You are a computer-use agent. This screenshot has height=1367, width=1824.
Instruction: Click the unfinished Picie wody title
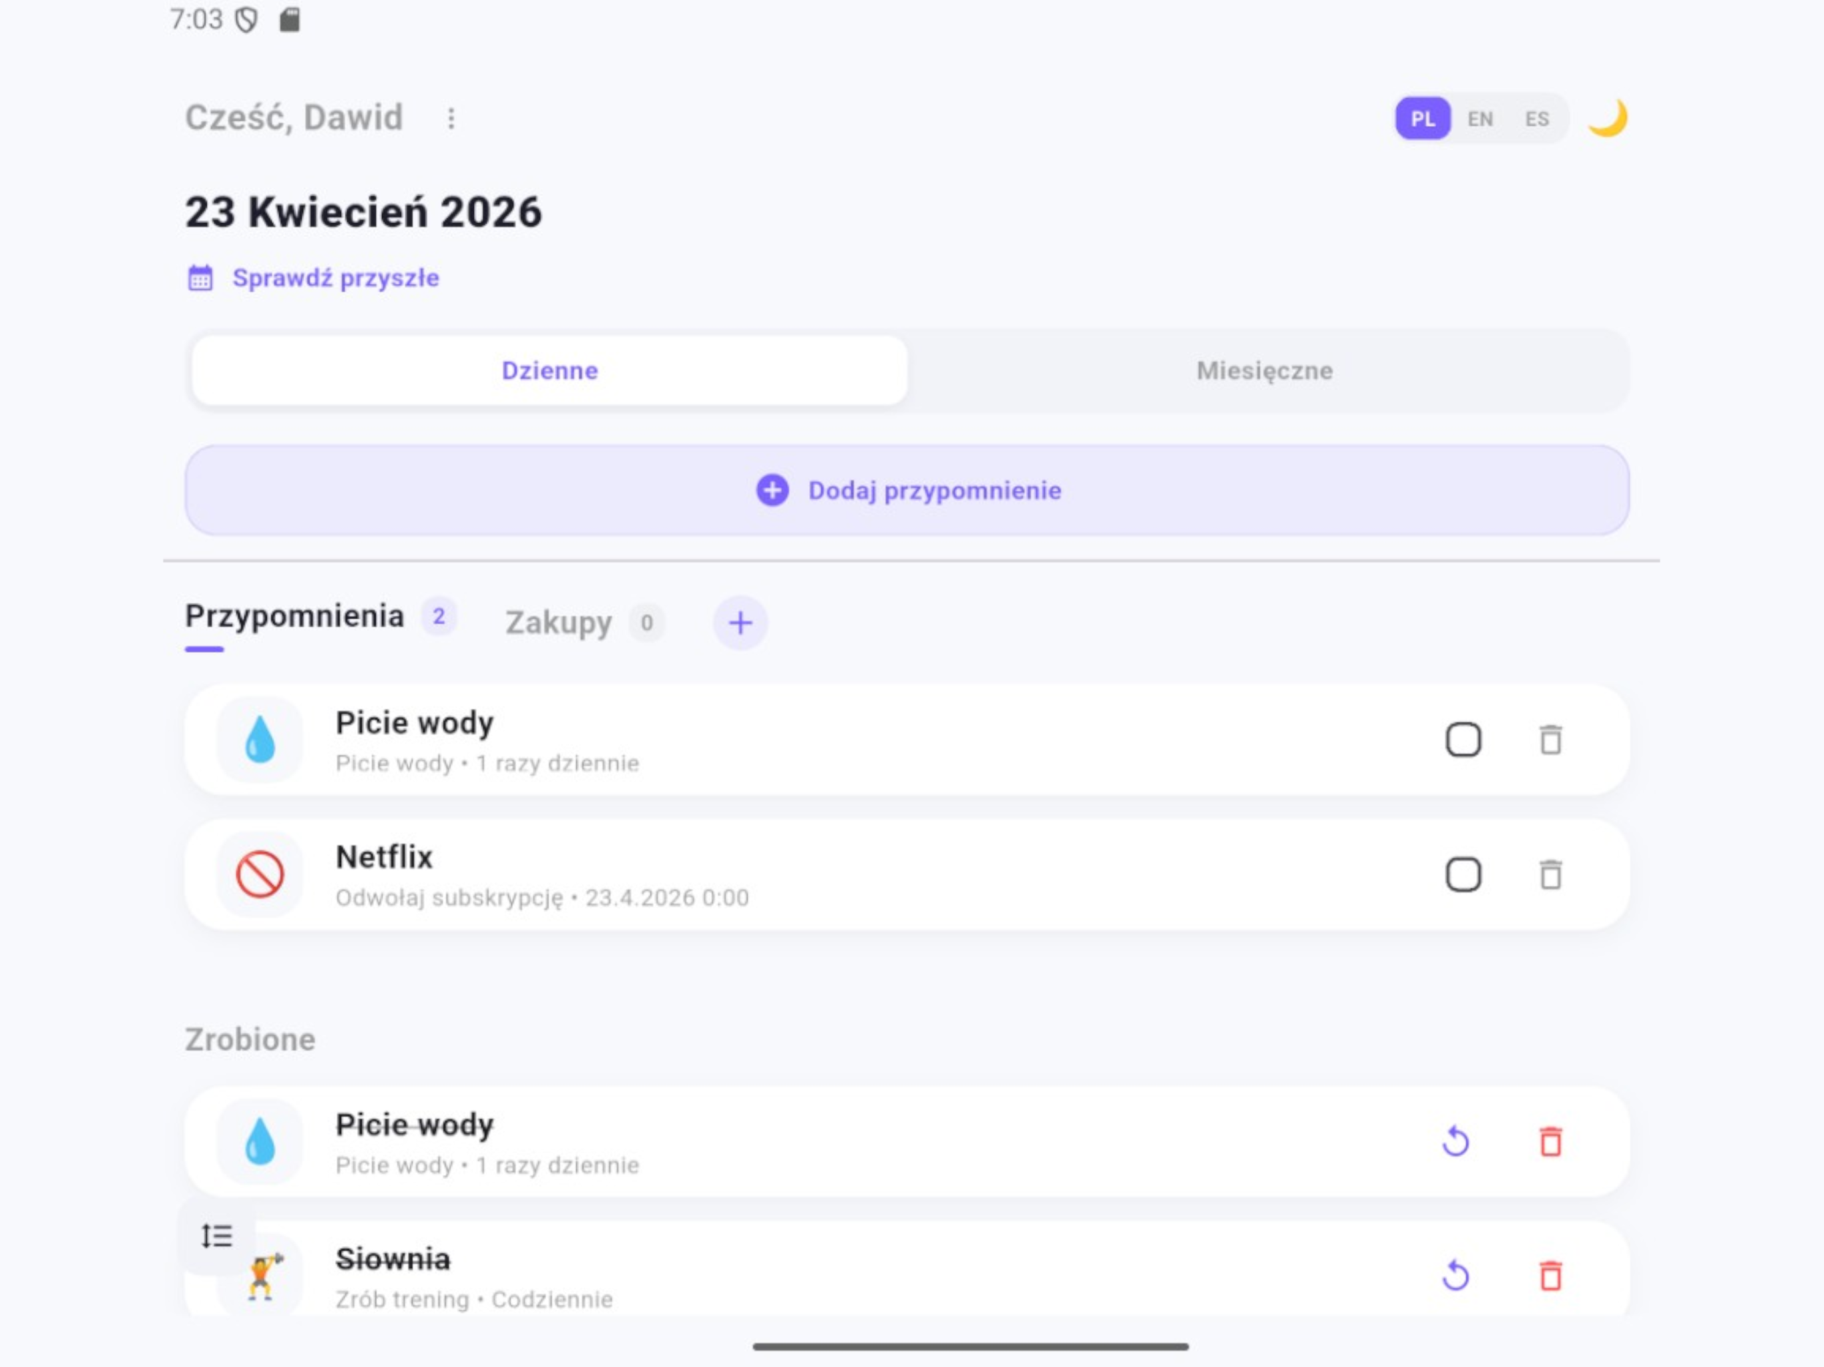click(415, 723)
